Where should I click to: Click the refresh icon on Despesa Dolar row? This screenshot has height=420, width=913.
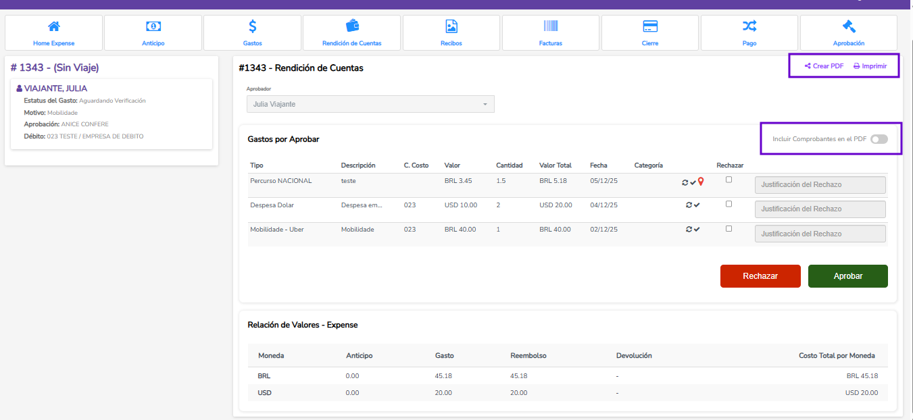pos(688,205)
